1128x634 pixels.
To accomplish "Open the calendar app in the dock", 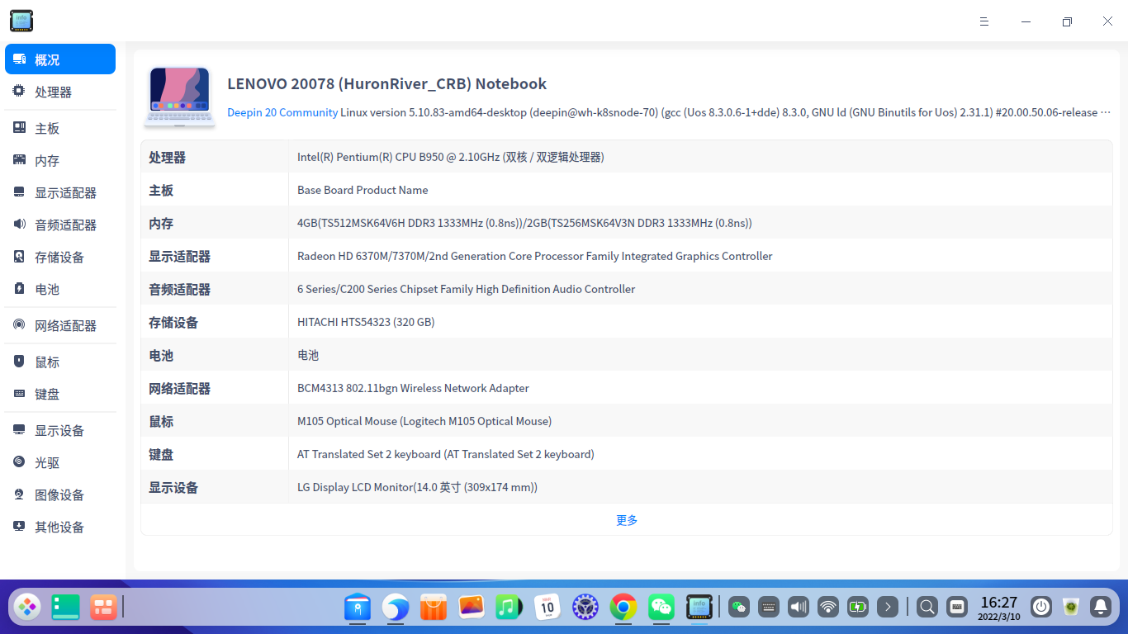I will click(547, 608).
